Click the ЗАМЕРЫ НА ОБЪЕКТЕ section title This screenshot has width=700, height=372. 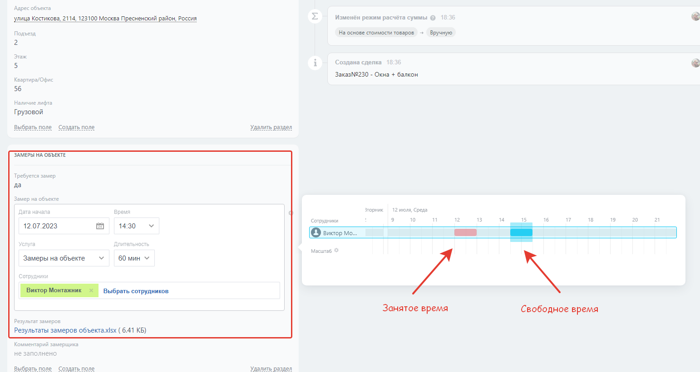pyautogui.click(x=40, y=155)
